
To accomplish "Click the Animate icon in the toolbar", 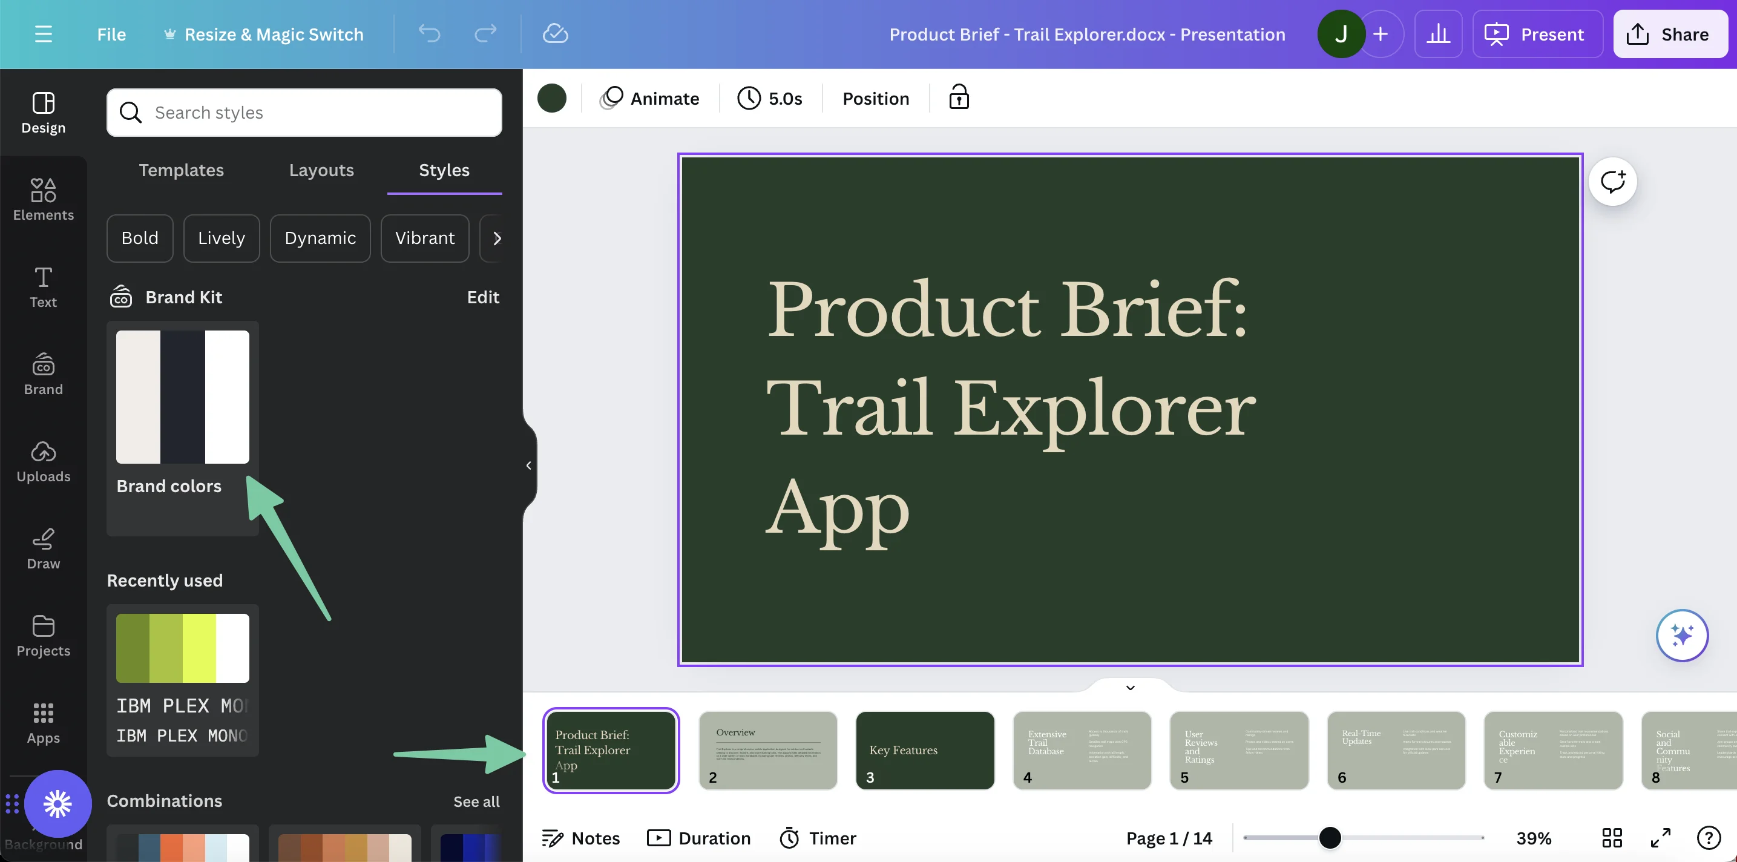I will (609, 98).
